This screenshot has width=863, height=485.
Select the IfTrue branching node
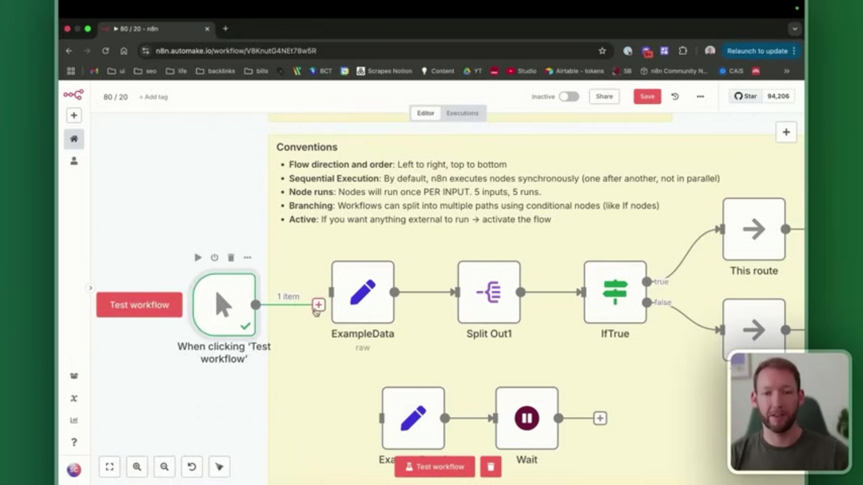click(x=614, y=292)
